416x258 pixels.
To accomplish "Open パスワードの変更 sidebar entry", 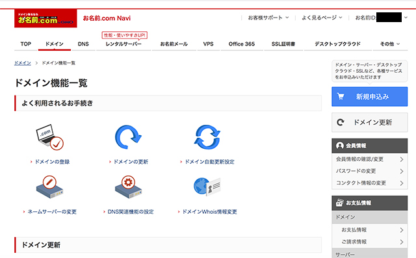I will click(370, 171).
